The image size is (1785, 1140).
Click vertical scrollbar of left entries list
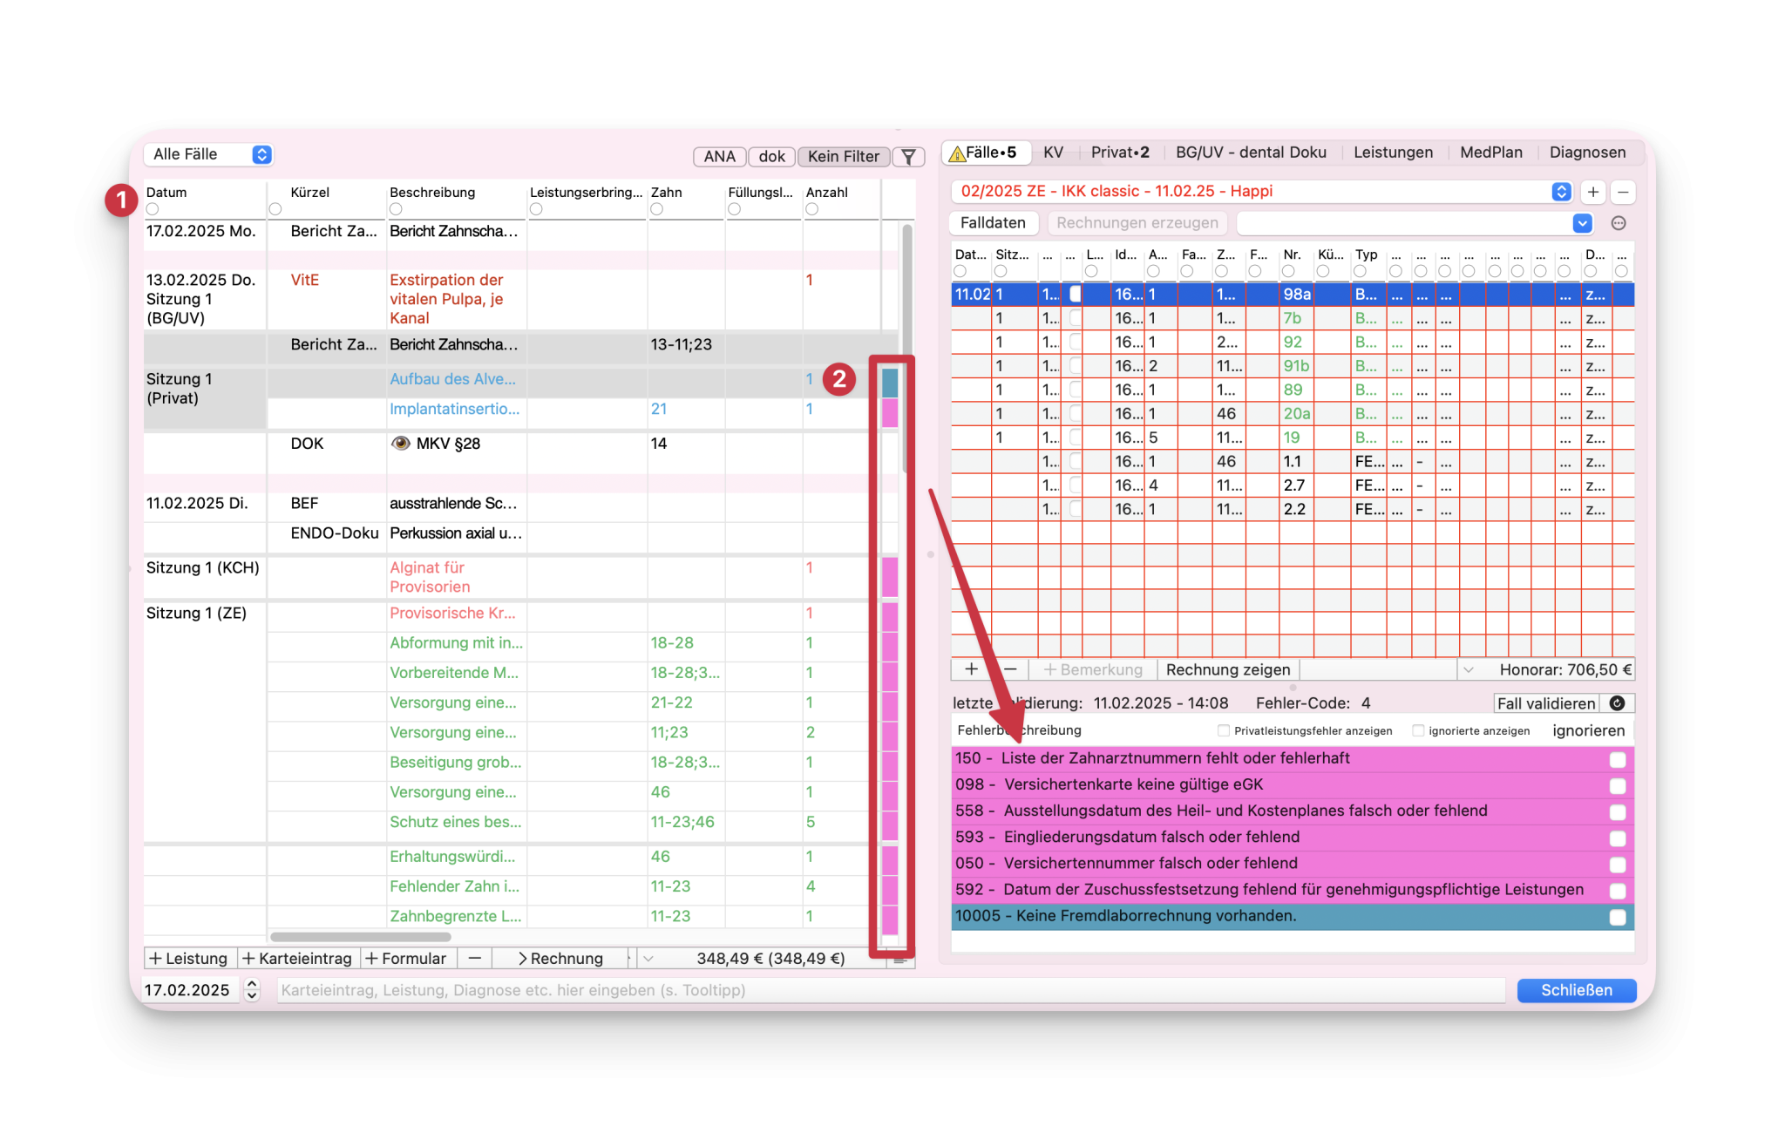point(906,349)
